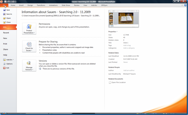Click the Michael P Sauers name
Viewport: 188px width, 115px height.
point(129,74)
